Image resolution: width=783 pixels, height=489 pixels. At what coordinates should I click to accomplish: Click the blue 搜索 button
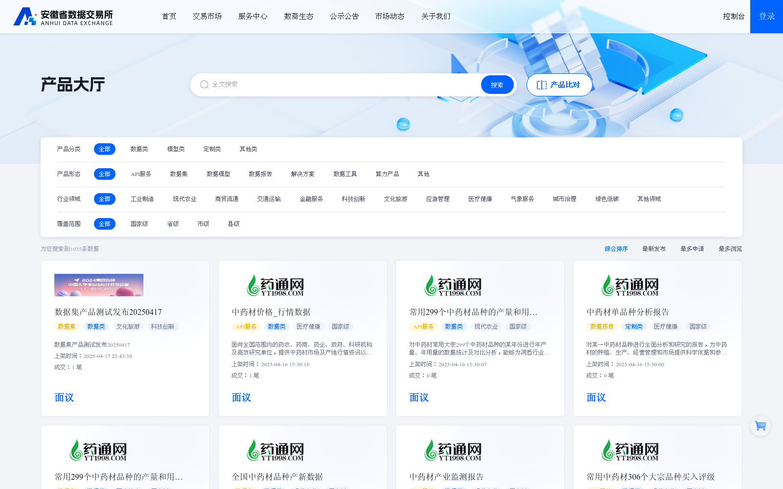[x=497, y=85]
